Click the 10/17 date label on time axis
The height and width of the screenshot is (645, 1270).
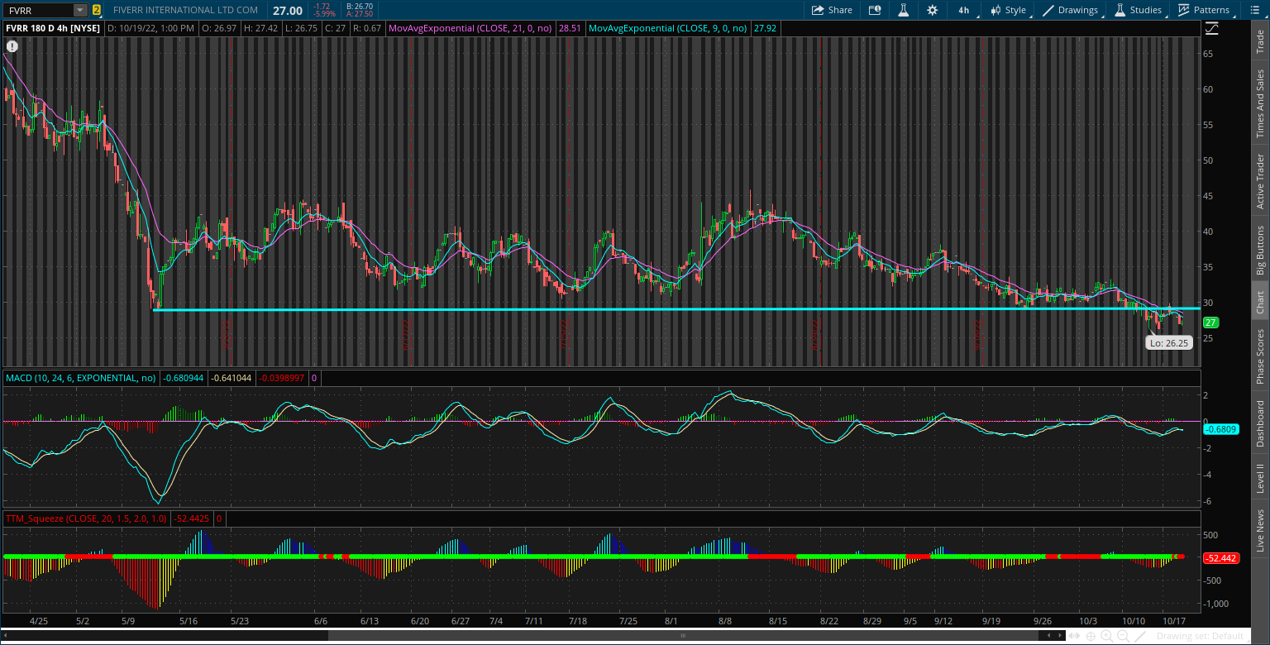click(x=1173, y=620)
